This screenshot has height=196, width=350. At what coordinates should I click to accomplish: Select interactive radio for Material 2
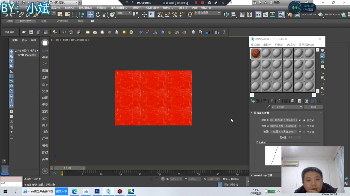304,126
